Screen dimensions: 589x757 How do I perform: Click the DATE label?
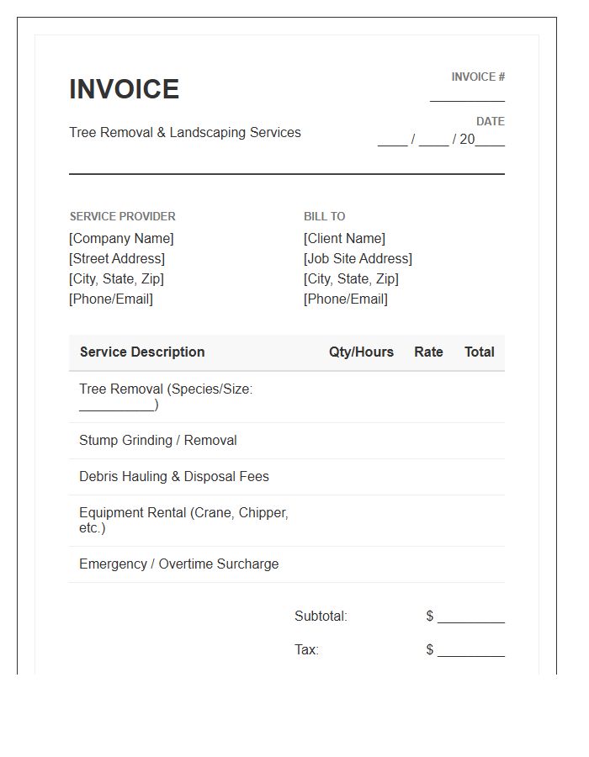pyautogui.click(x=491, y=121)
